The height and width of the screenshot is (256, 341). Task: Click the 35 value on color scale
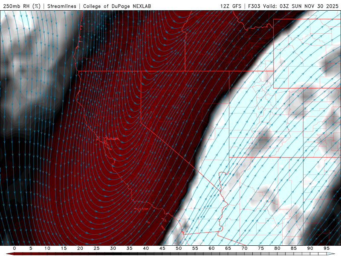click(x=129, y=248)
